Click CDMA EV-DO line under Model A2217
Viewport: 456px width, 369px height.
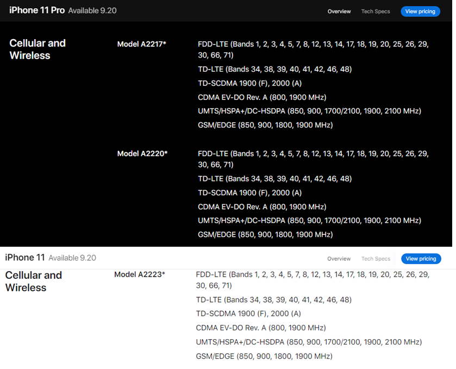click(x=262, y=97)
